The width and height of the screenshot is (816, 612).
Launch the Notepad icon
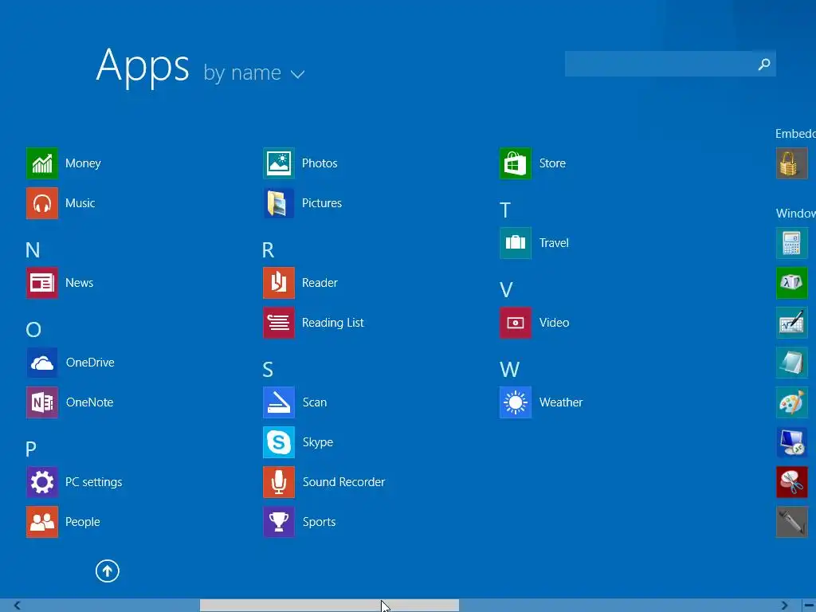click(x=791, y=363)
